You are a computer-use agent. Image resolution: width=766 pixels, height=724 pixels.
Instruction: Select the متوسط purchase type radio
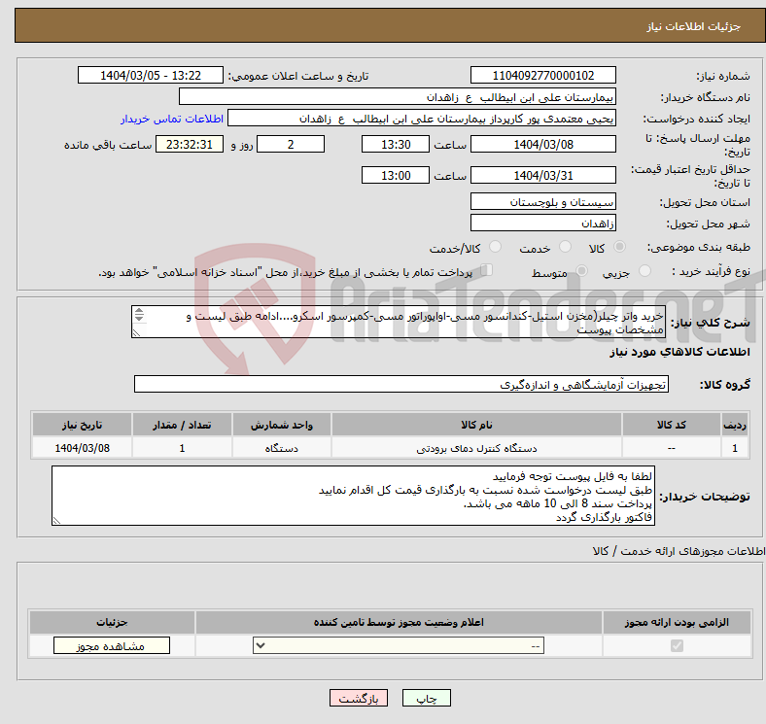[582, 270]
